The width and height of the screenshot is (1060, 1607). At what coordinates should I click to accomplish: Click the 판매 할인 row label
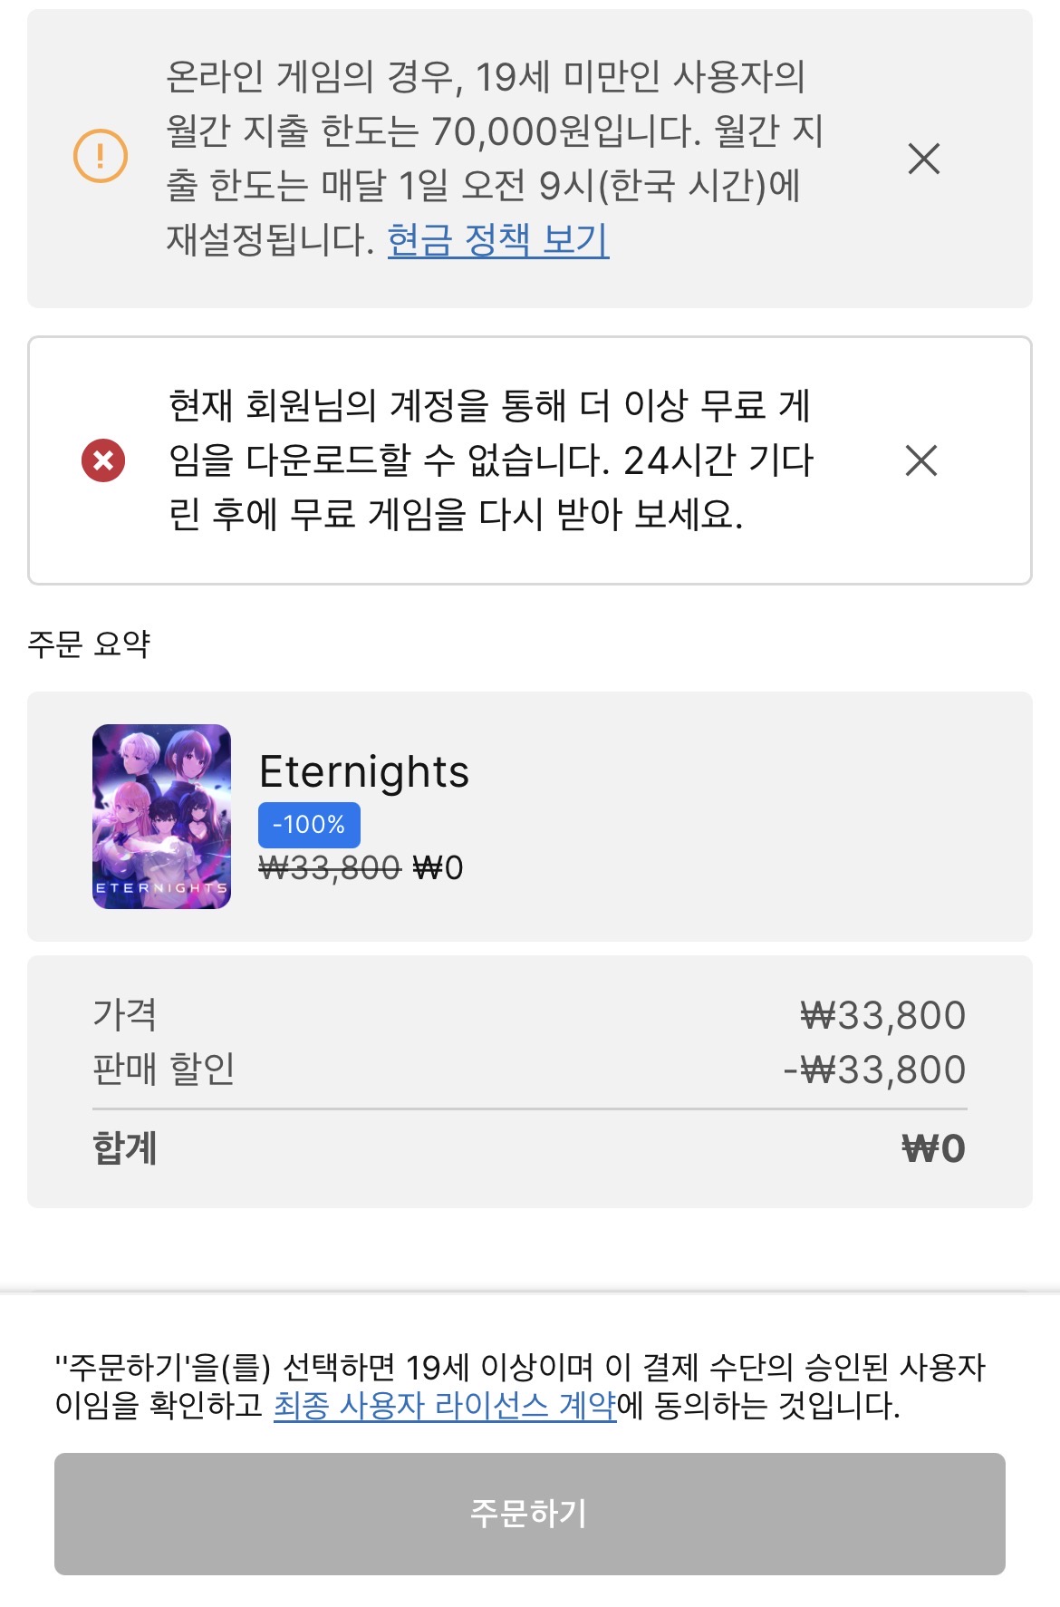(x=164, y=1069)
